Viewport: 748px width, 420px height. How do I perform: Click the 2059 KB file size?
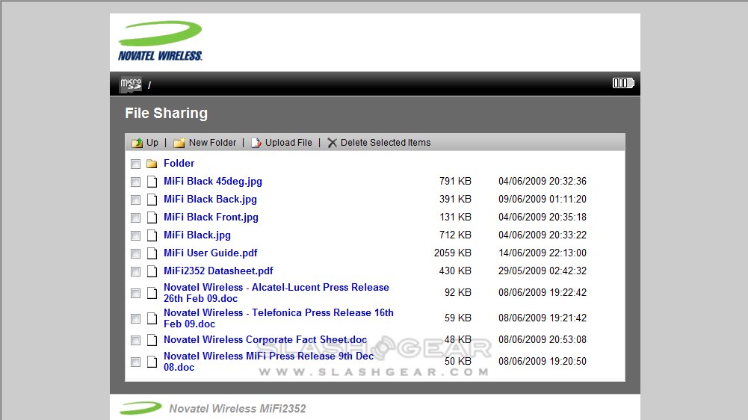pyautogui.click(x=453, y=253)
